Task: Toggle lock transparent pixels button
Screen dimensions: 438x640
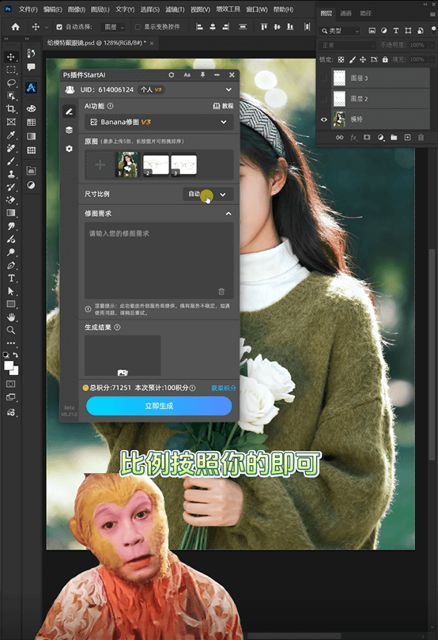Action: coord(341,59)
